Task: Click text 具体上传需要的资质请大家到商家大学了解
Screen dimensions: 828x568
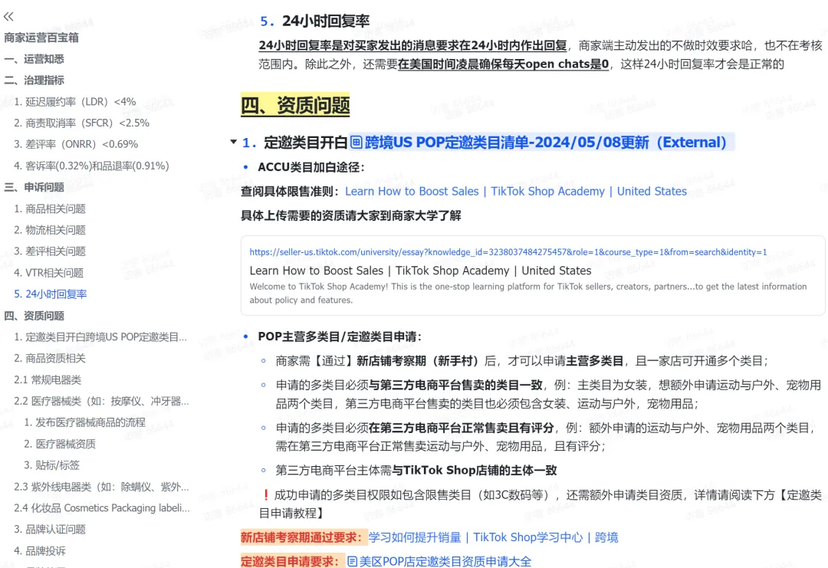Action: pyautogui.click(x=351, y=215)
